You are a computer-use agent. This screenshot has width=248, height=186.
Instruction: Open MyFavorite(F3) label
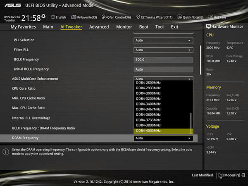(x=87, y=17)
